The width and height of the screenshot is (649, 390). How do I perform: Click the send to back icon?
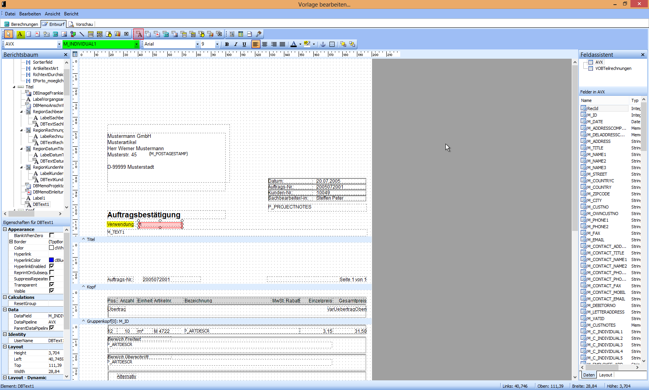(352, 44)
